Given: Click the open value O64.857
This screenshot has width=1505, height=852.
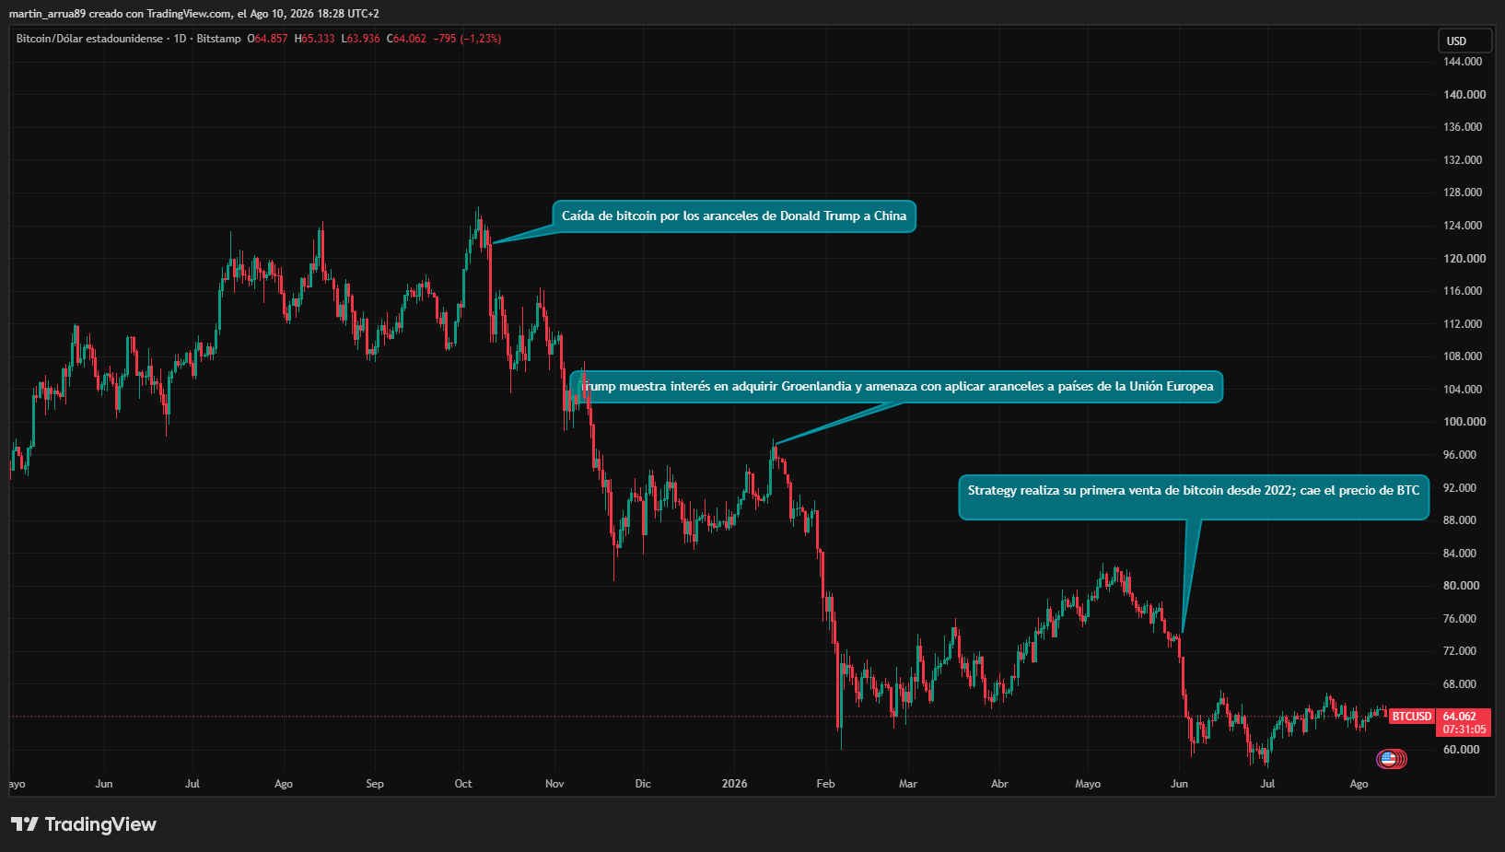Looking at the screenshot, I should click(x=267, y=39).
